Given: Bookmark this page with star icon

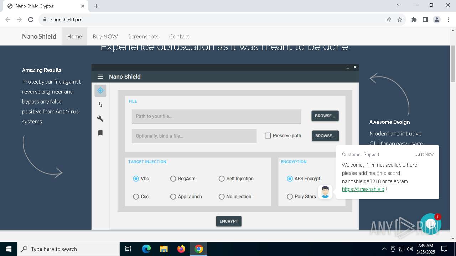Looking at the screenshot, I should tap(400, 20).
